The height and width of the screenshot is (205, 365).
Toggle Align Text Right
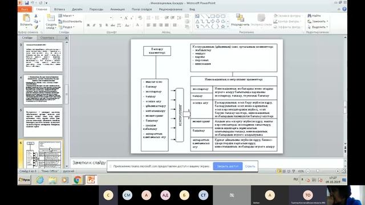click(161, 25)
